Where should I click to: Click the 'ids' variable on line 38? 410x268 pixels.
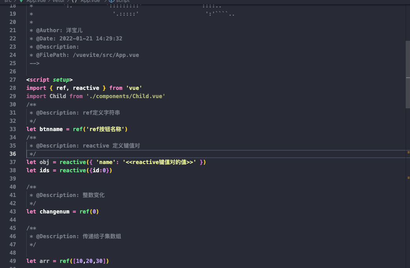(44, 170)
